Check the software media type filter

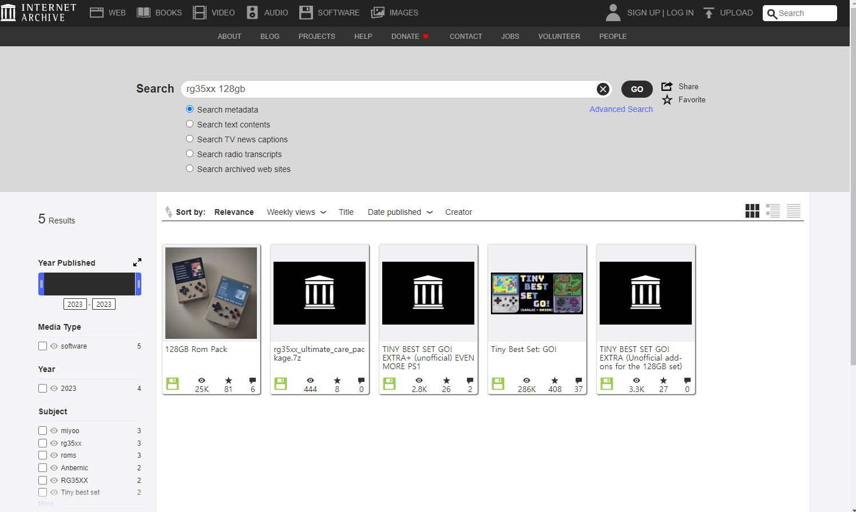coord(42,346)
